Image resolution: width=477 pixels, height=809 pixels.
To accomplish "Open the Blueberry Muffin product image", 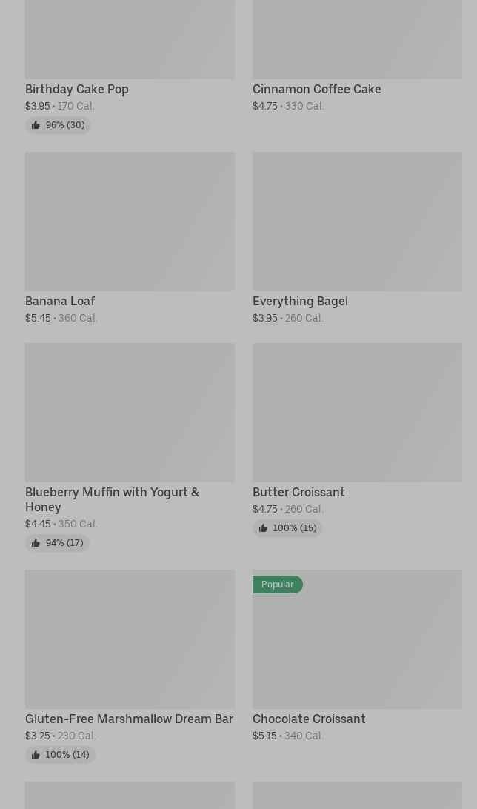I will 130,413.
